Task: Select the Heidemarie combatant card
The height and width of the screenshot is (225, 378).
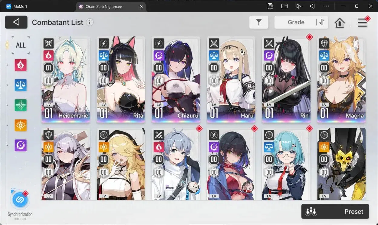Action: pos(66,80)
